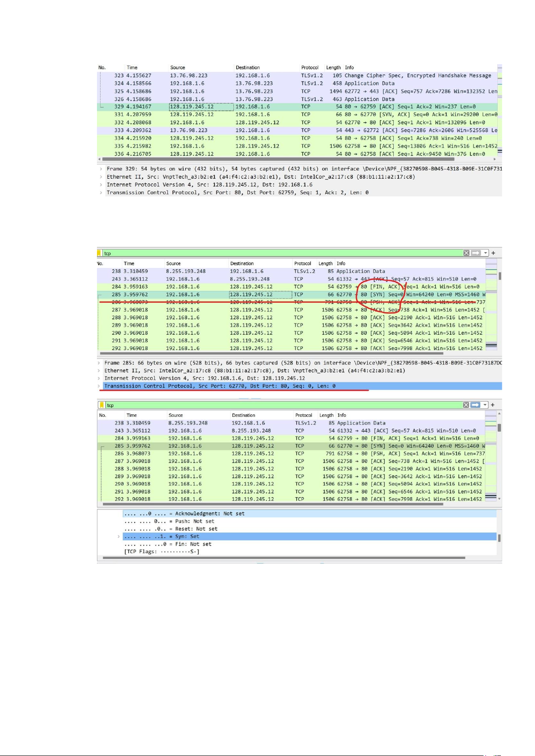Select packet 323 Change Cipher Spec row
Image resolution: width=535 pixels, height=756 pixels.
pyautogui.click(x=297, y=75)
